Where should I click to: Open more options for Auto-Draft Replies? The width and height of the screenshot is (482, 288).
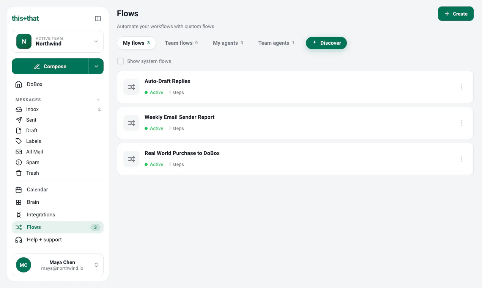(x=461, y=87)
